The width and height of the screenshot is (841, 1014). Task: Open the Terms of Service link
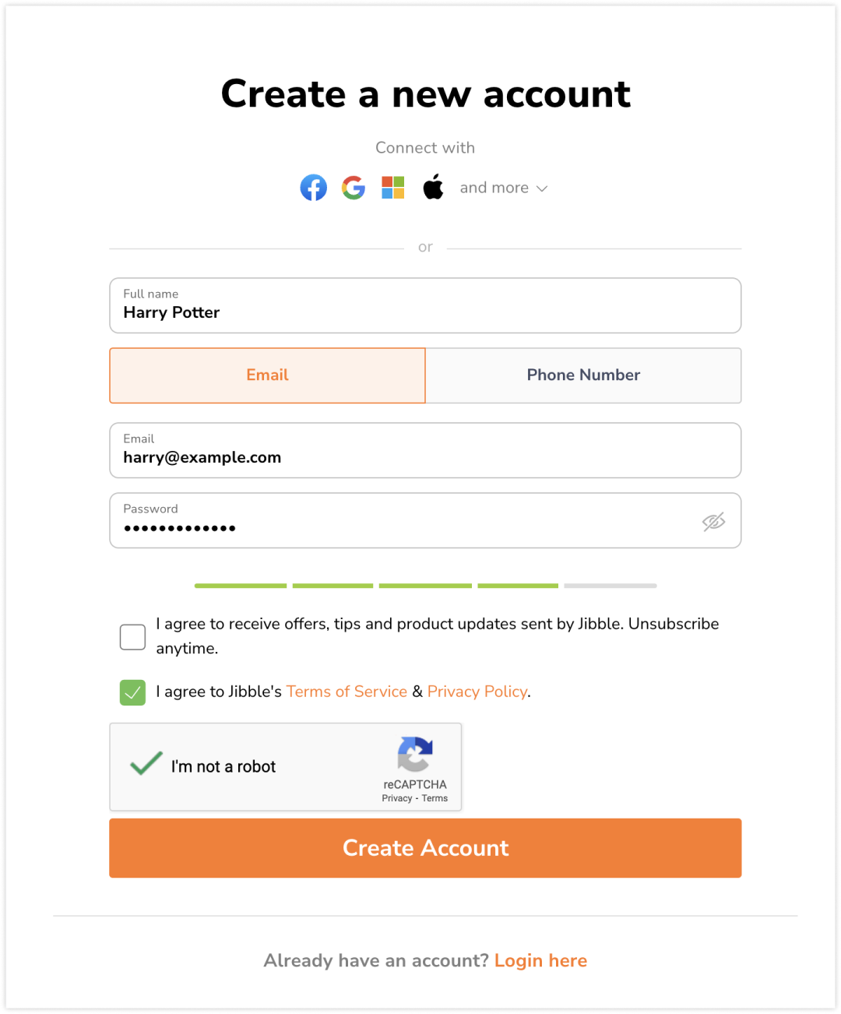pos(347,692)
